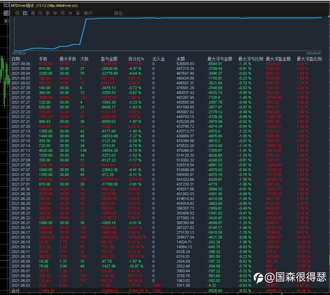This screenshot has width=330, height=295.
Task: Switch to the 账户 account tab
Action: (88, 13)
